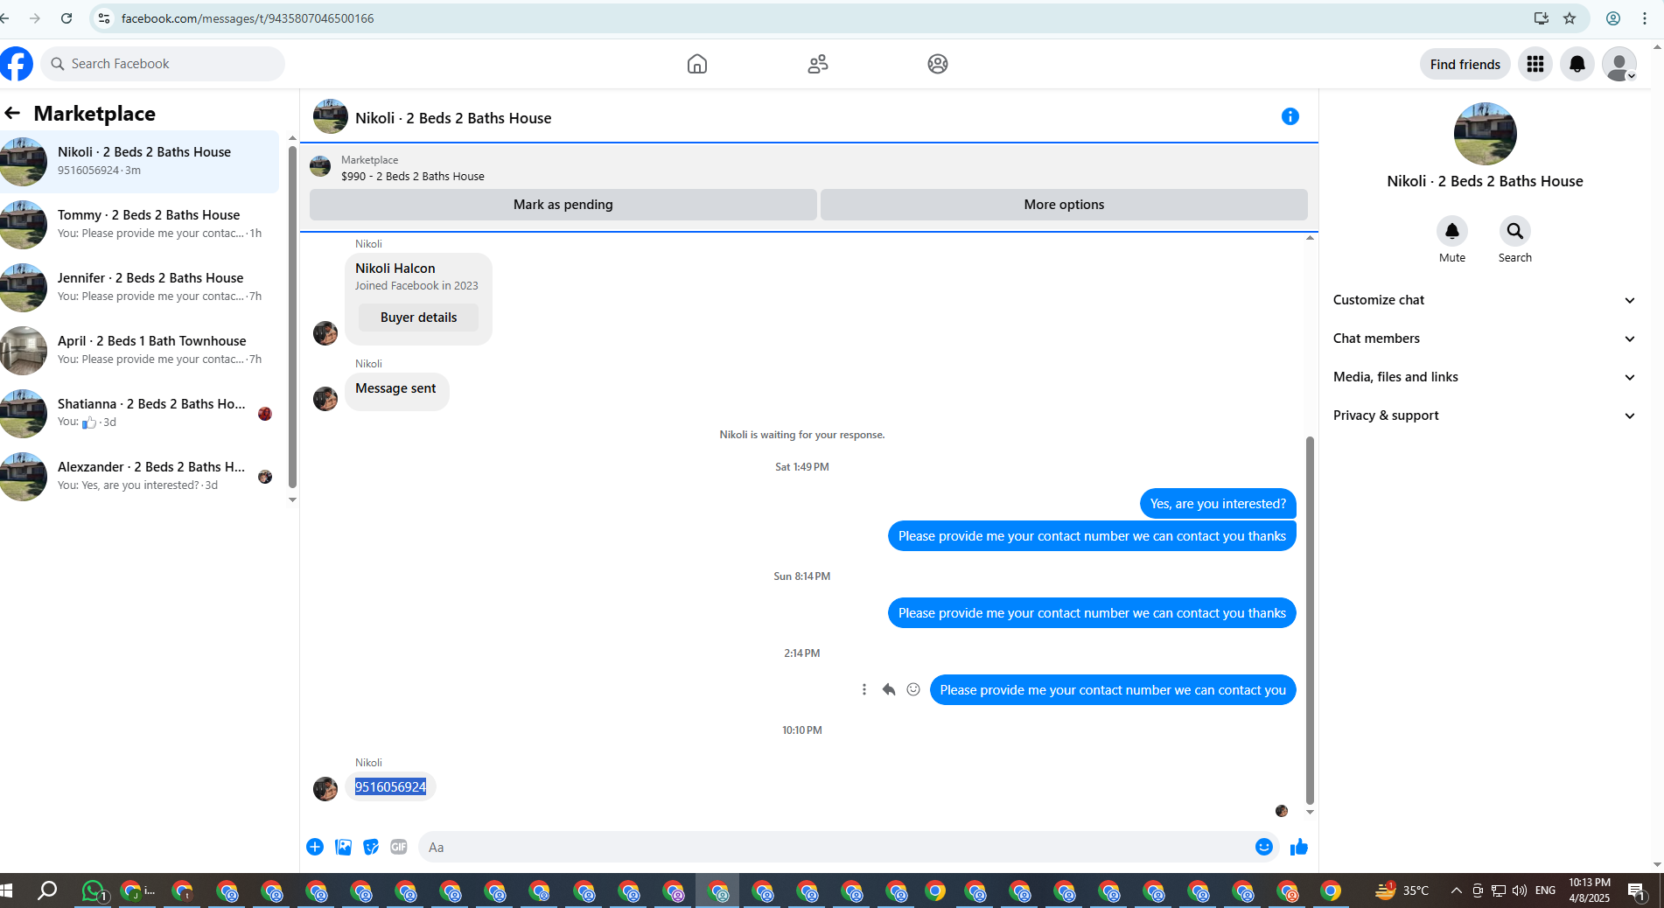
Task: Choose a sticker icon in composer
Action: coord(371,847)
